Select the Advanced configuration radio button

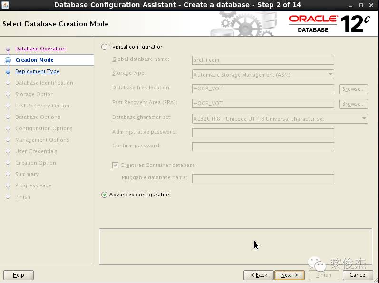(x=105, y=195)
